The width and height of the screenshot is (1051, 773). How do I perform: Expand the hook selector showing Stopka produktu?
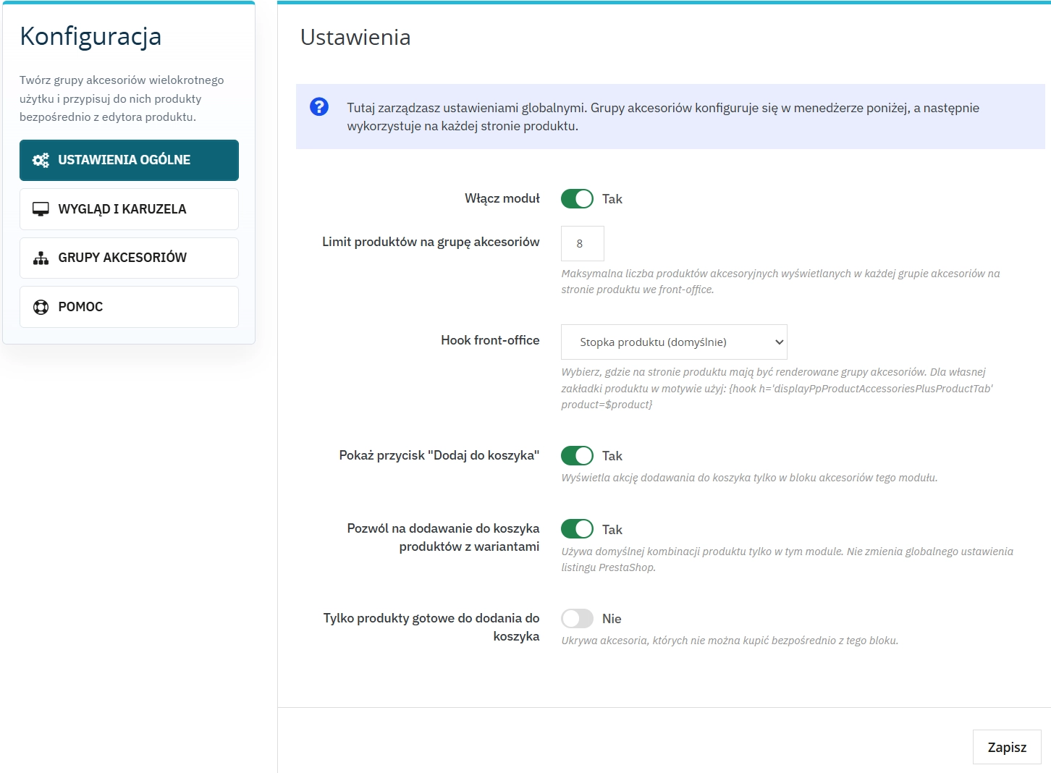point(673,342)
